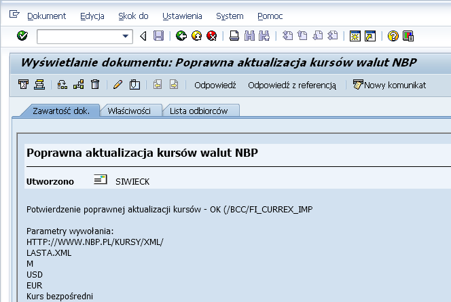Show previous document arrow icon
The width and height of the screenshot is (451, 302).
coord(158,85)
